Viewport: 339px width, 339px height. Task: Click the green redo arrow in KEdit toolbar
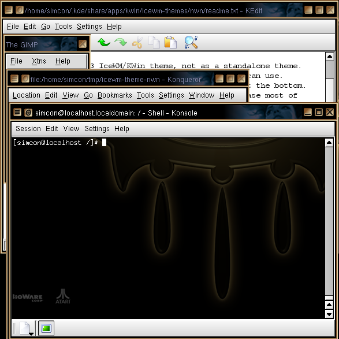[121, 42]
